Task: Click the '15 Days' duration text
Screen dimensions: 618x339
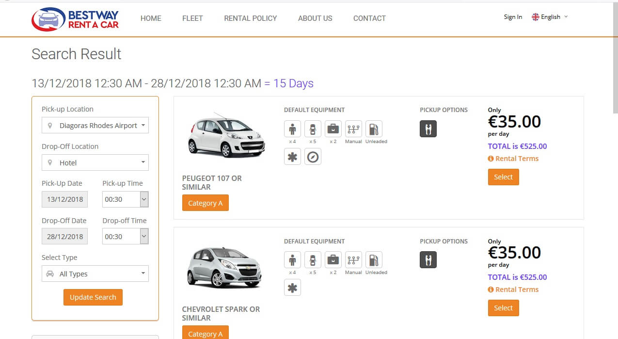Action: coord(293,83)
